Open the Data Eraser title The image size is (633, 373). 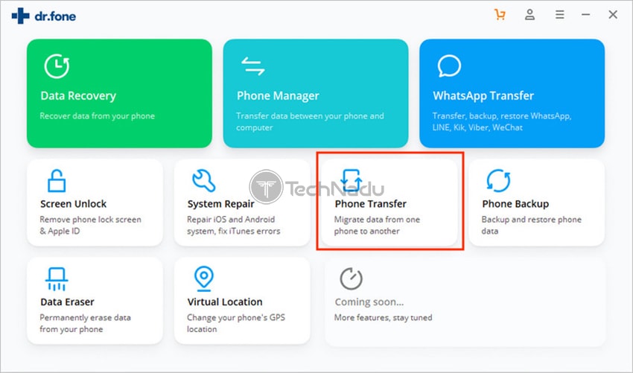(x=68, y=302)
